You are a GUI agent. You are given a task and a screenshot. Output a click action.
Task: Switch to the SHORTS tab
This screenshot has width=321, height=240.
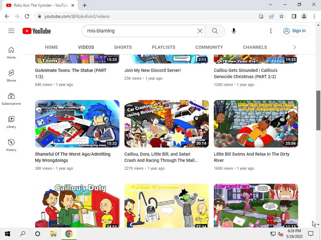click(123, 47)
